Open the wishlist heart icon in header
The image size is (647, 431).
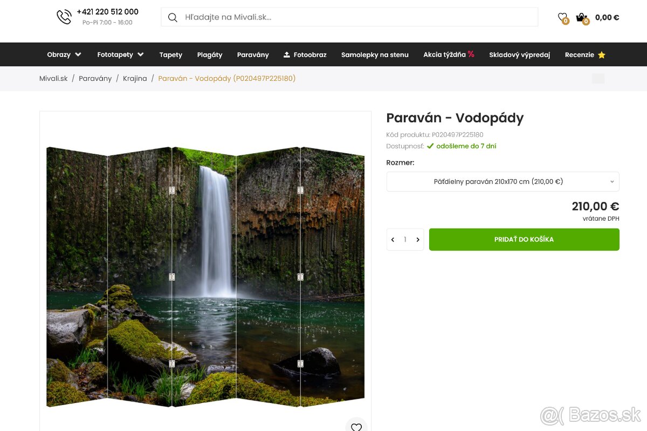click(x=562, y=17)
